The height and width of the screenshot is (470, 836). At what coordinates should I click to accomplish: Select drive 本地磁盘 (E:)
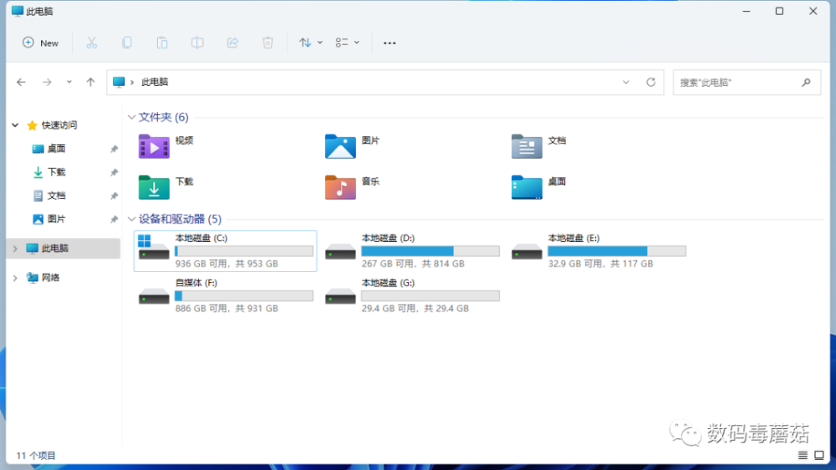tap(599, 250)
